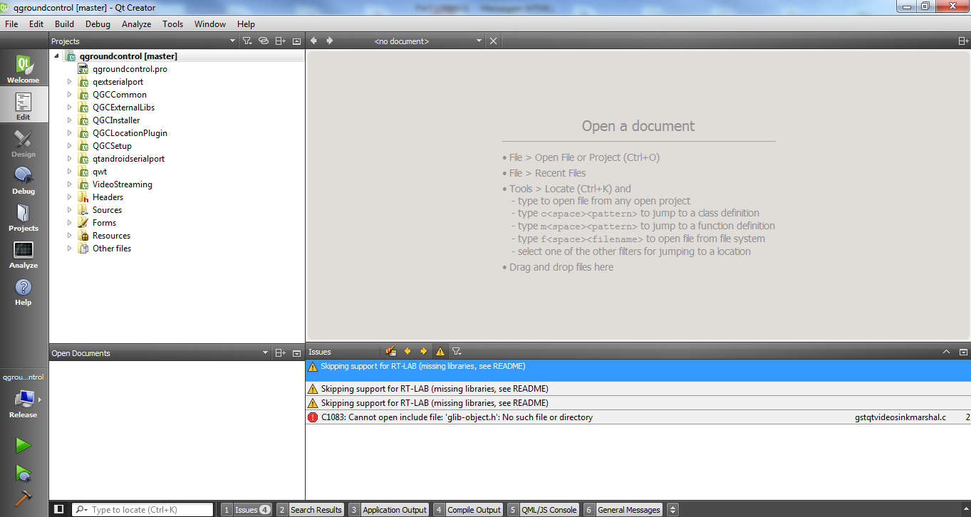Switch to Issues output tab
This screenshot has width=971, height=517.
[x=246, y=509]
